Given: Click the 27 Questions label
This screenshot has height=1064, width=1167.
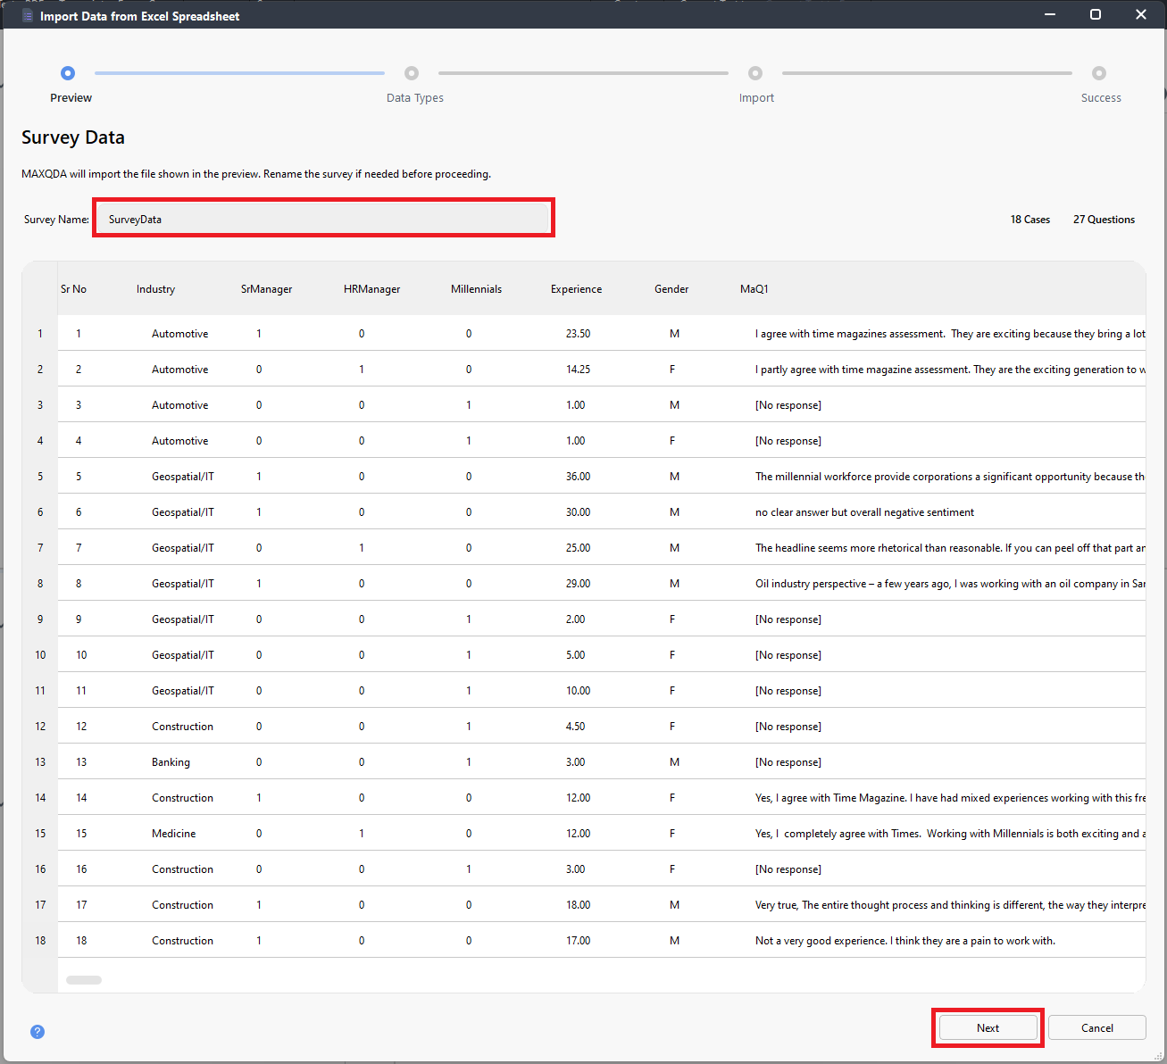Looking at the screenshot, I should (x=1104, y=220).
